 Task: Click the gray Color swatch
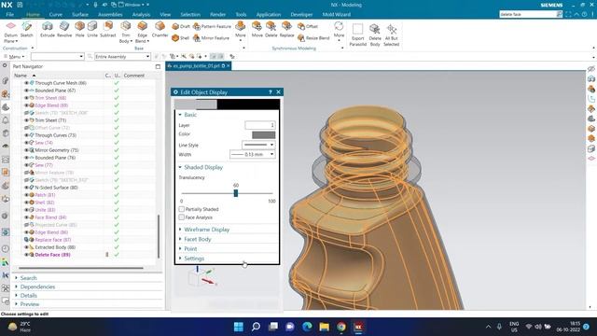pyautogui.click(x=263, y=134)
